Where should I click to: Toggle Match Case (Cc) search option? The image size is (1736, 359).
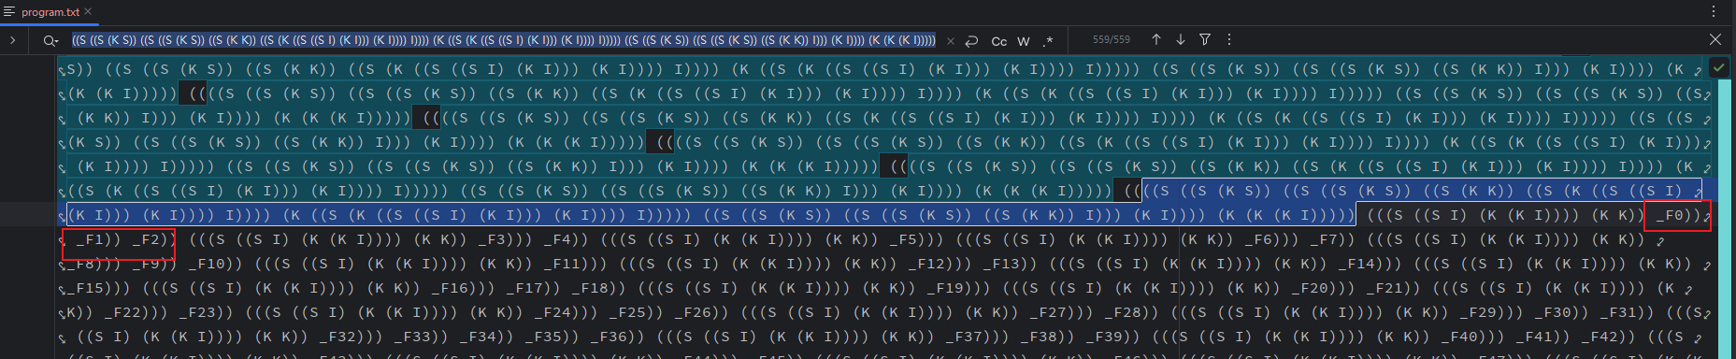tap(998, 41)
